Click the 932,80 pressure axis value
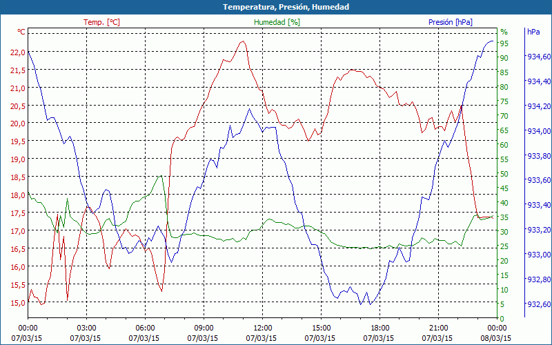Screen dimensions: 552x345 tap(539, 279)
